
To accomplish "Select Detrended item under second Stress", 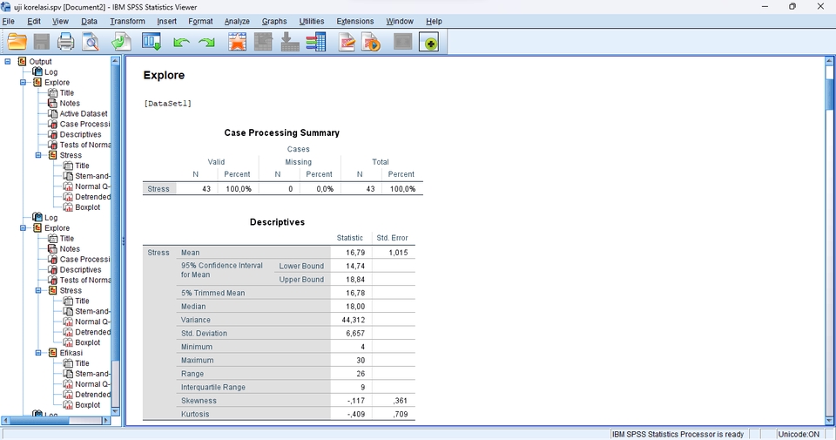I will [x=93, y=332].
